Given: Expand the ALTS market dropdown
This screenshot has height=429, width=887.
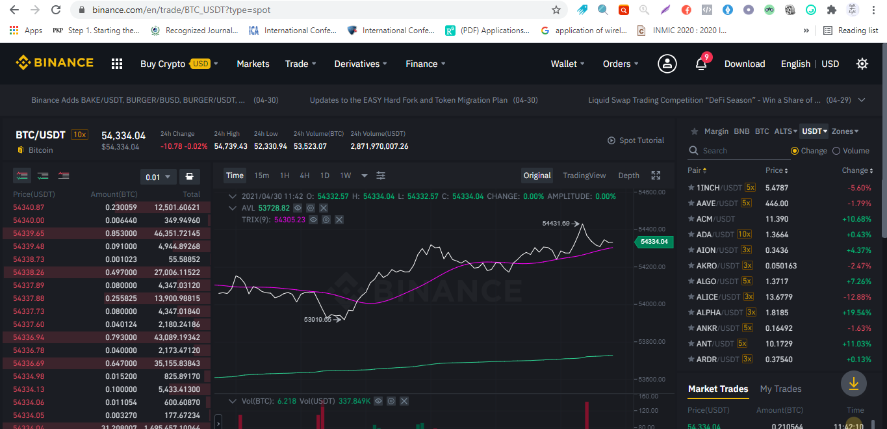Looking at the screenshot, I should click(786, 131).
